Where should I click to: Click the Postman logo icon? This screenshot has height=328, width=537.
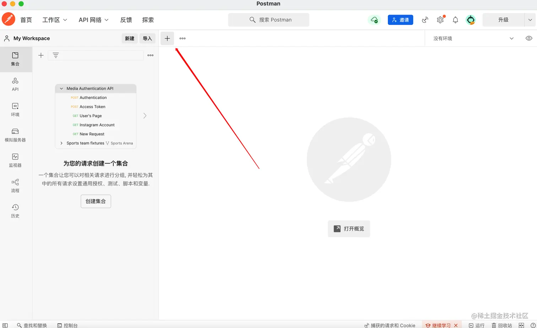click(x=9, y=20)
